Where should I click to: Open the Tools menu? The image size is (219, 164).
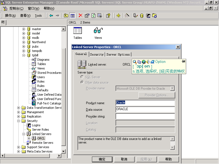pos(38,16)
